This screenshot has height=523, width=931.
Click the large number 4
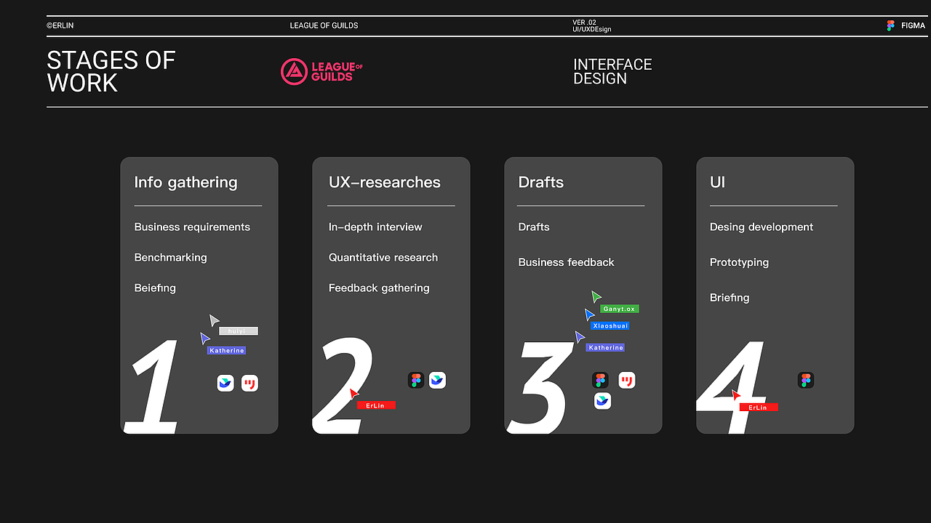(x=732, y=387)
